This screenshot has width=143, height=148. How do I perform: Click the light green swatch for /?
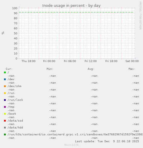click(5, 72)
